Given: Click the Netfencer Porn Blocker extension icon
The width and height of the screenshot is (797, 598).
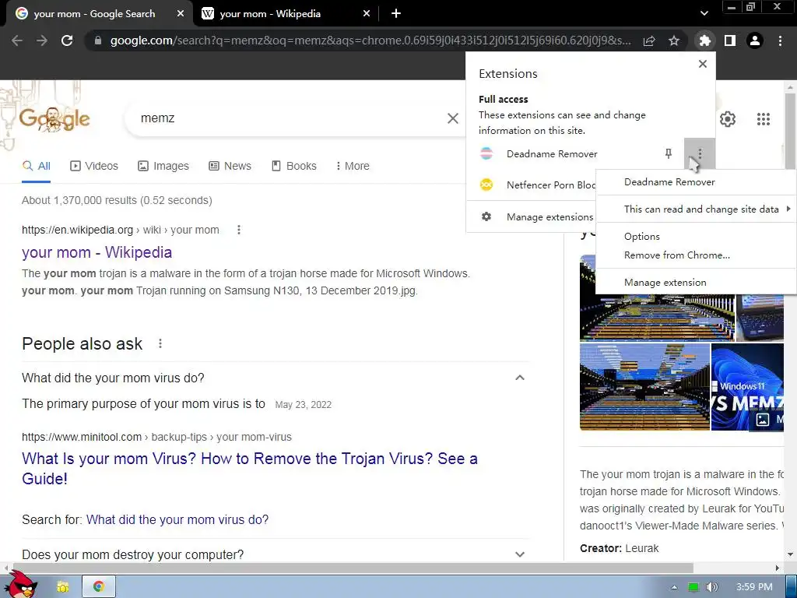Looking at the screenshot, I should click(486, 185).
